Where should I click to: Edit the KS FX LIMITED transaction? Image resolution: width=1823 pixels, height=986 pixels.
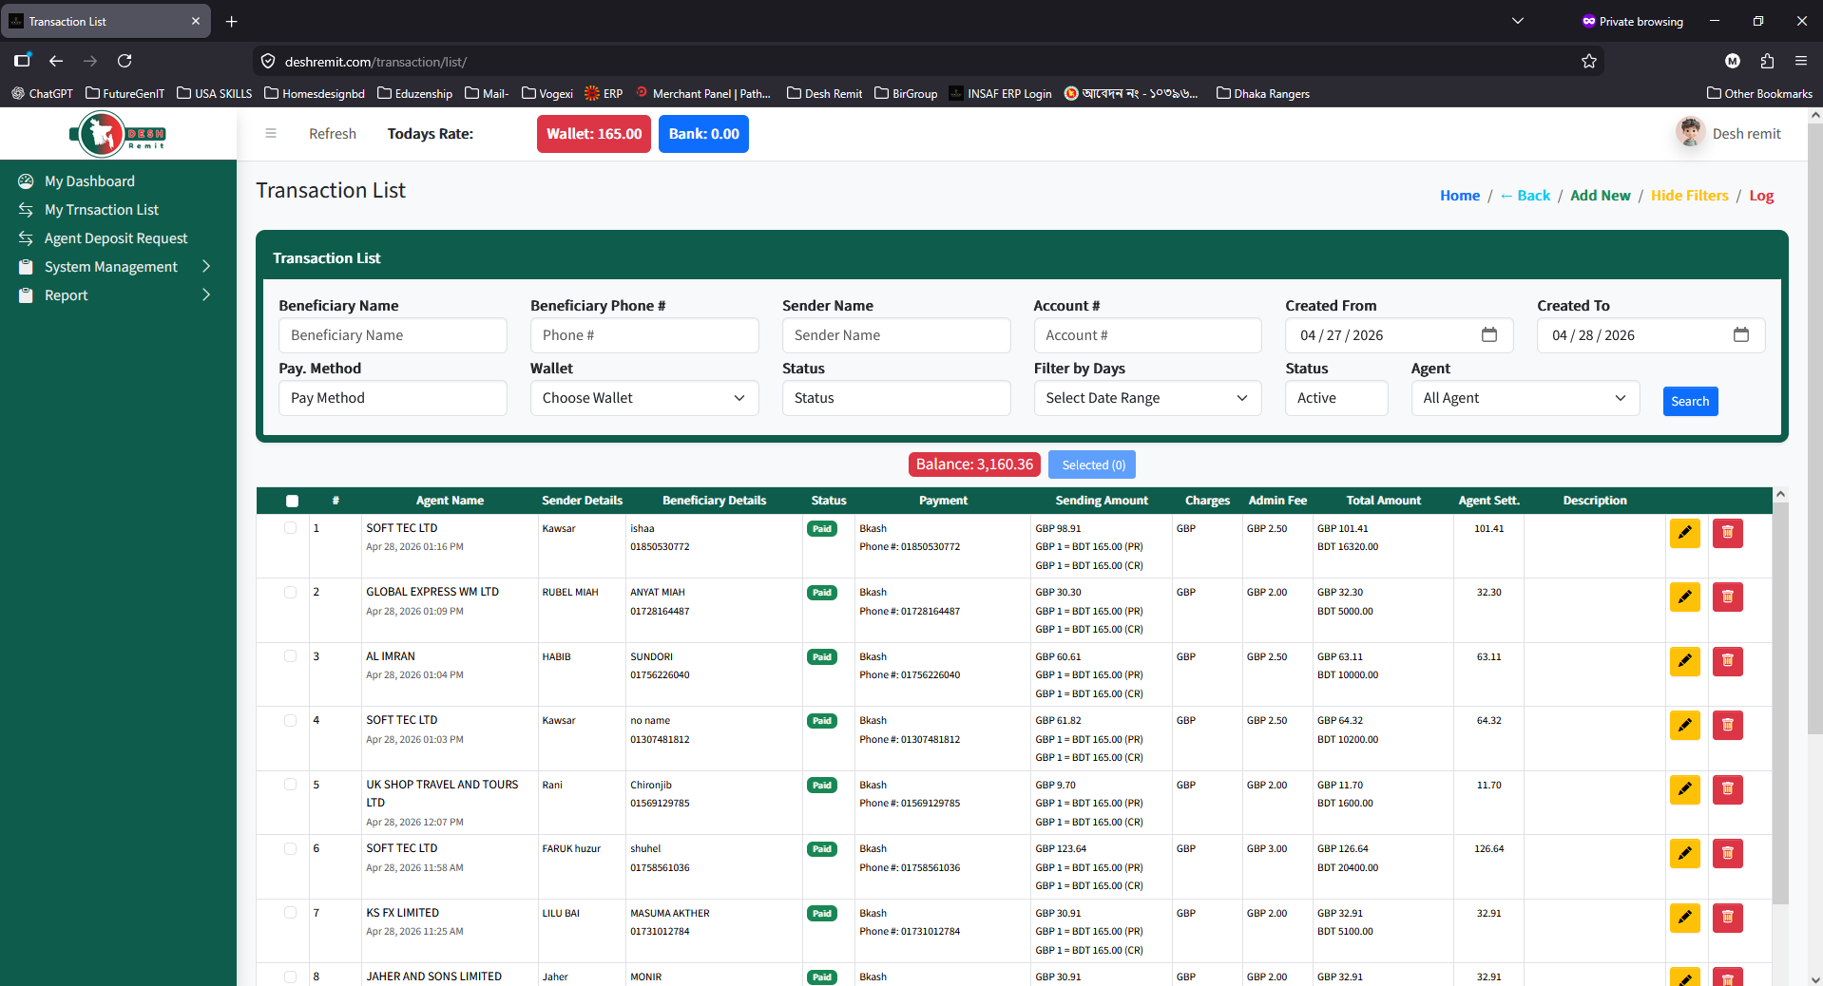(x=1684, y=918)
